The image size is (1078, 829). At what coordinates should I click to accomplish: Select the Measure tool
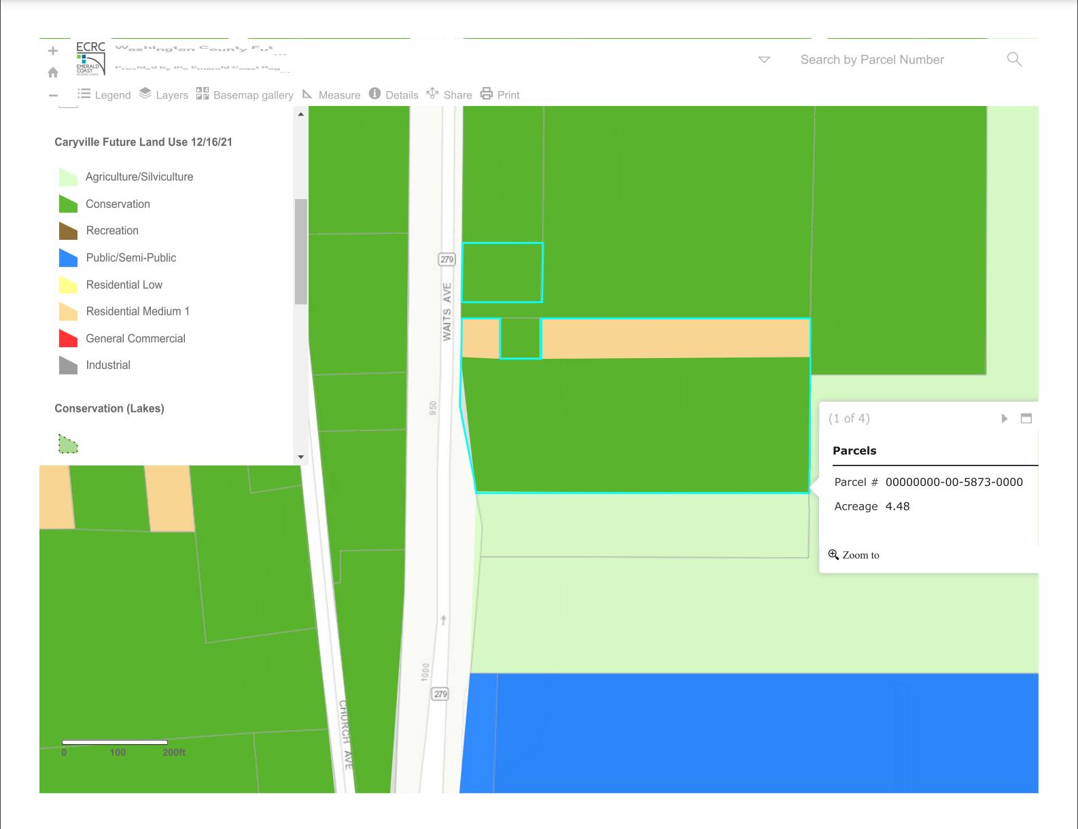(331, 95)
